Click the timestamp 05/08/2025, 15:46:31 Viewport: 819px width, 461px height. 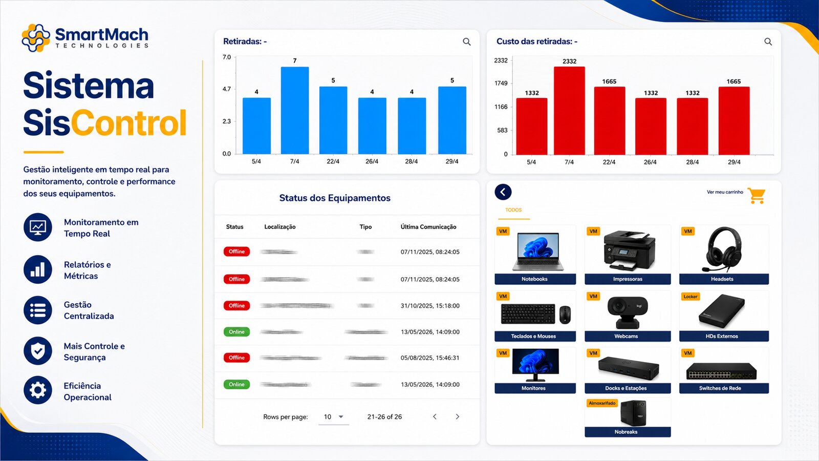tap(430, 358)
